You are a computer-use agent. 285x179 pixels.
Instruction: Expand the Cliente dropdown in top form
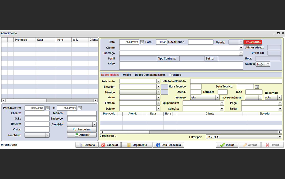pyautogui.click(x=241, y=48)
